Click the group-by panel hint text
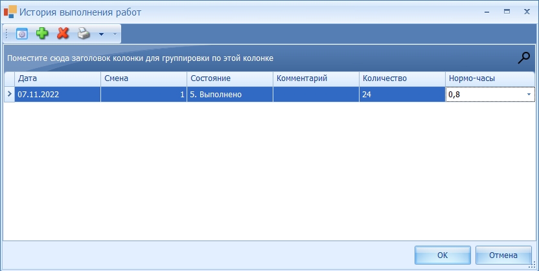539x271 pixels. pos(140,58)
